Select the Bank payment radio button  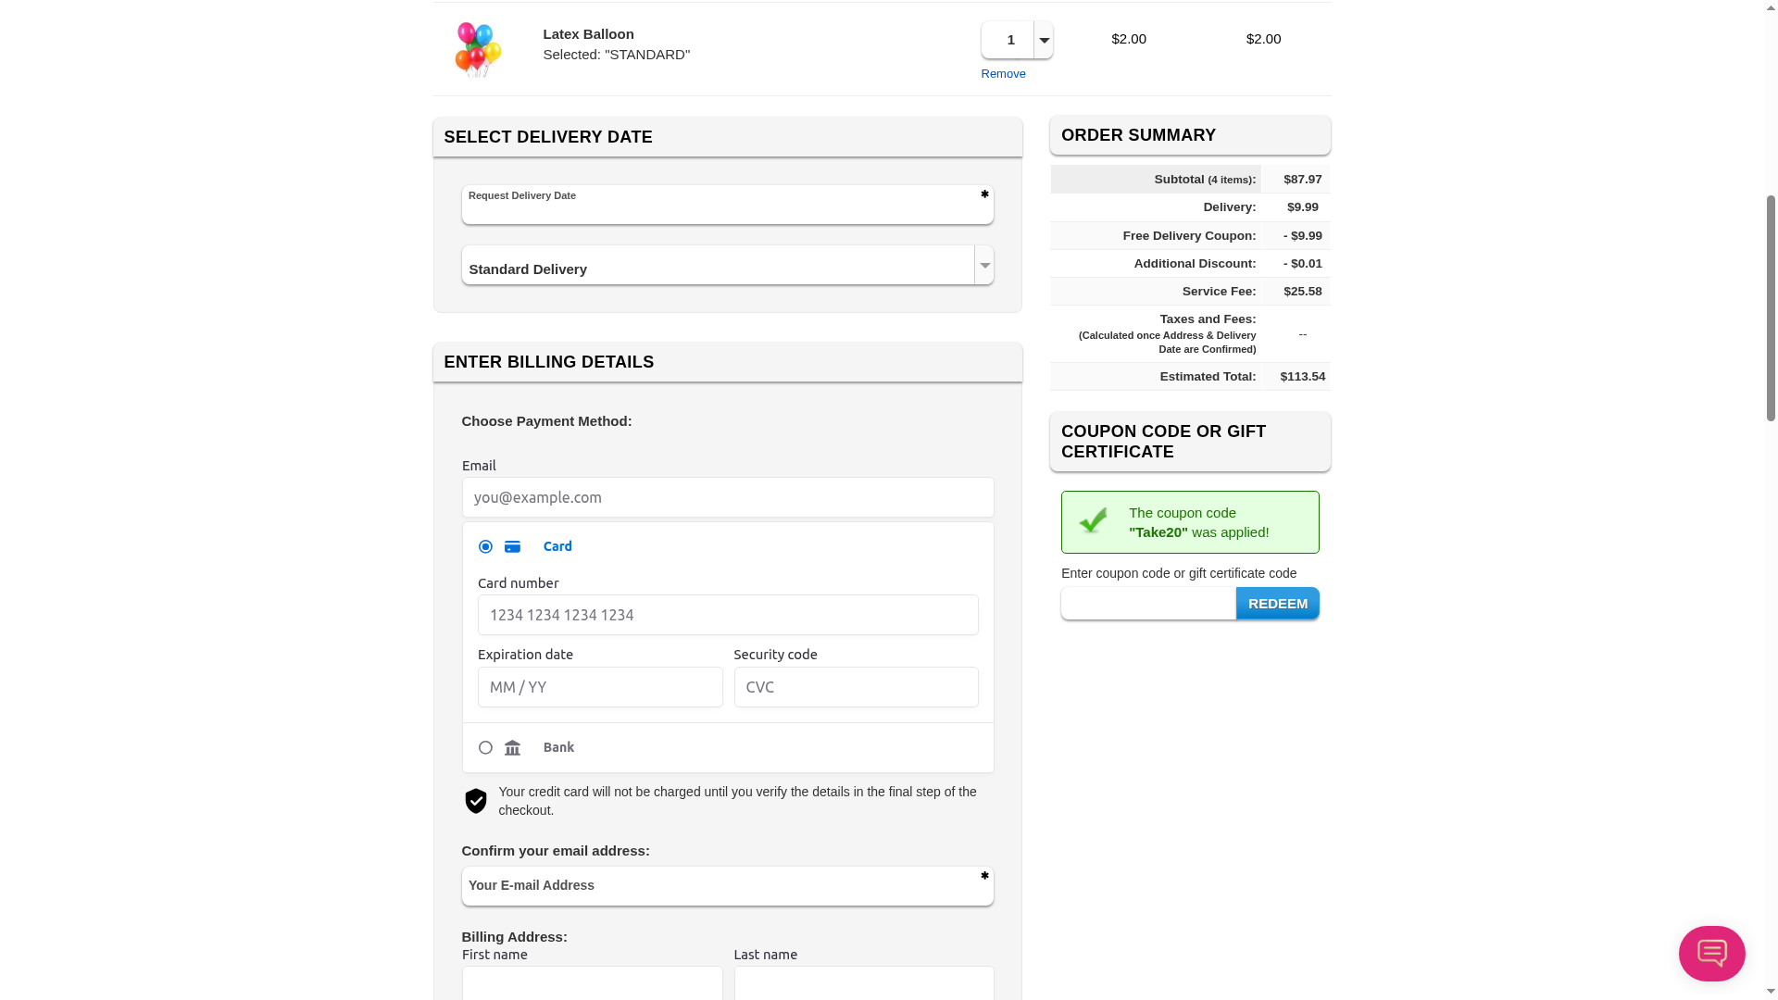[485, 748]
